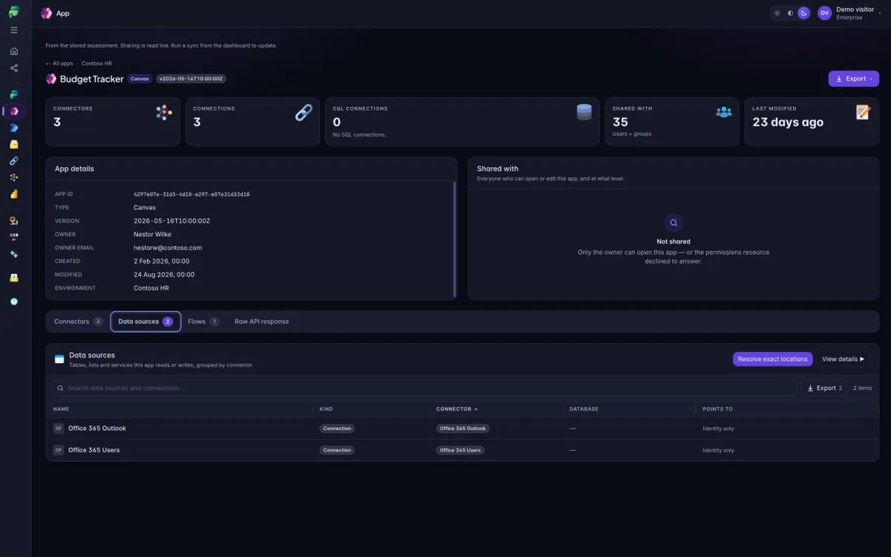891x557 pixels.
Task: Focus the Search data sources and connections field
Action: [x=424, y=388]
